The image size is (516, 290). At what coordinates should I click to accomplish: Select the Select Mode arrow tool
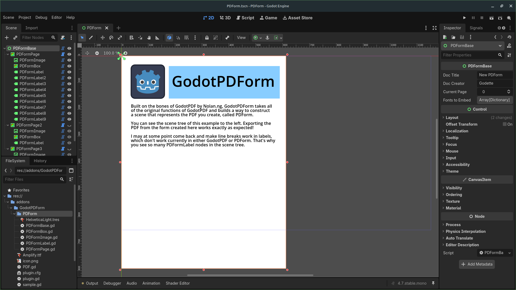click(x=82, y=38)
